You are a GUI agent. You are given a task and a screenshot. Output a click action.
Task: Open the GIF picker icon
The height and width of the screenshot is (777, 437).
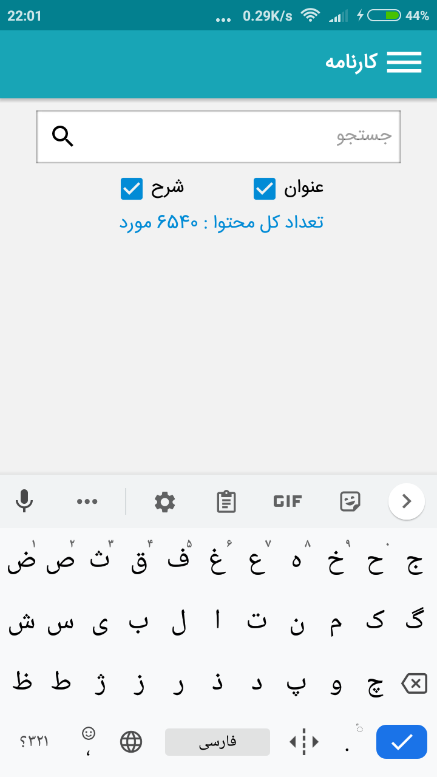(x=286, y=501)
